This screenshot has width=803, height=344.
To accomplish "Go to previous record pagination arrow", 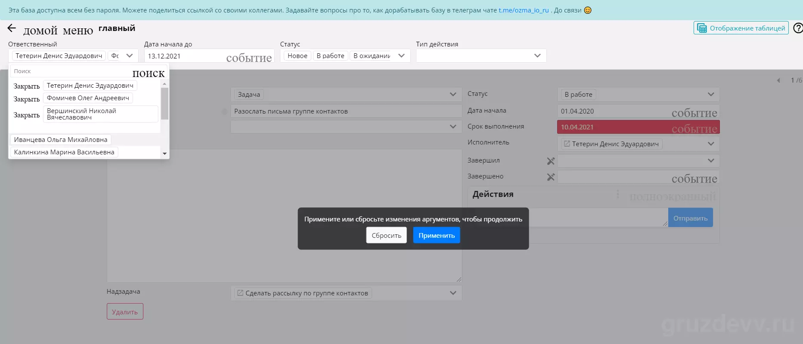I will 778,80.
